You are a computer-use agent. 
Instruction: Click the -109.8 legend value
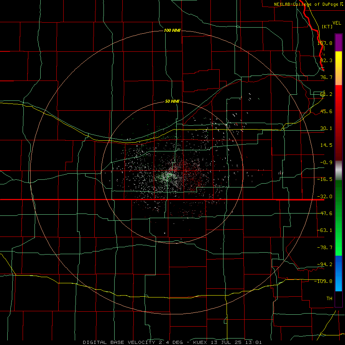pyautogui.click(x=324, y=281)
